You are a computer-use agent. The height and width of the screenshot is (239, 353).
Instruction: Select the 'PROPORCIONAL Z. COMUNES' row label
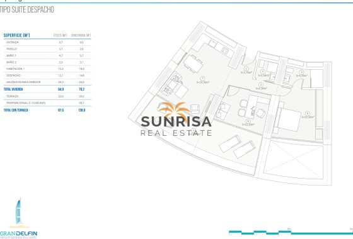click(x=26, y=103)
